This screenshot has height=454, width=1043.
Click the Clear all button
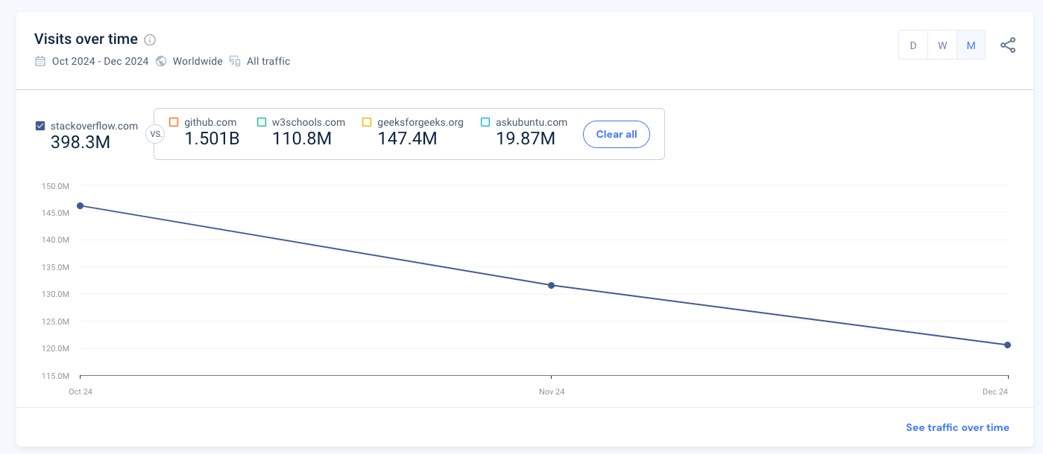[617, 135]
